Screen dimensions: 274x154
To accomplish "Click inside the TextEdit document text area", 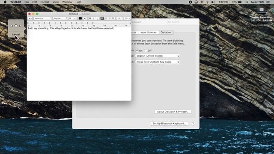I will point(79,64).
